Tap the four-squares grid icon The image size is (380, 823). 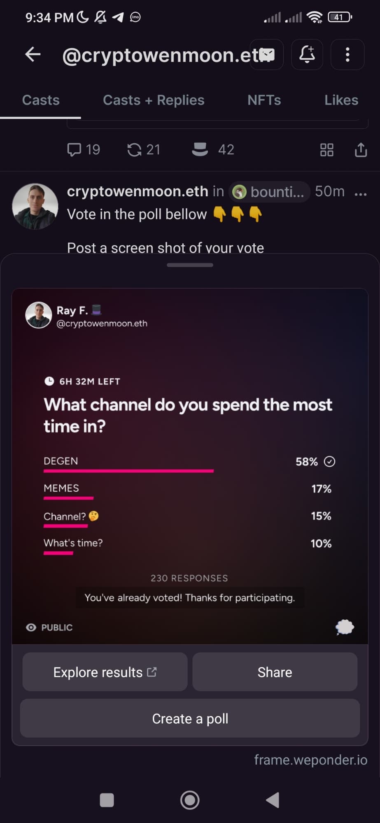tap(327, 150)
